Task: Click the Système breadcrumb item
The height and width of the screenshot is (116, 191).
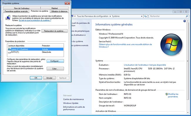Action: click(116, 16)
